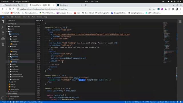This screenshot has width=183, height=103.
Task: Open the notifications bell in status bar
Action: [177, 102]
